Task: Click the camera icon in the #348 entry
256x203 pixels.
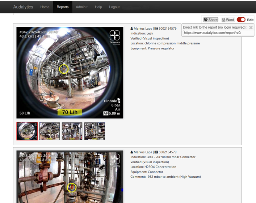Action: point(156,152)
